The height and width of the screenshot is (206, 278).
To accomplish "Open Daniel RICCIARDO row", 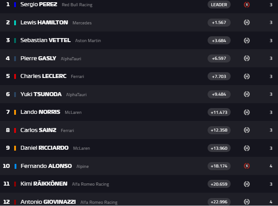I will [x=139, y=148].
